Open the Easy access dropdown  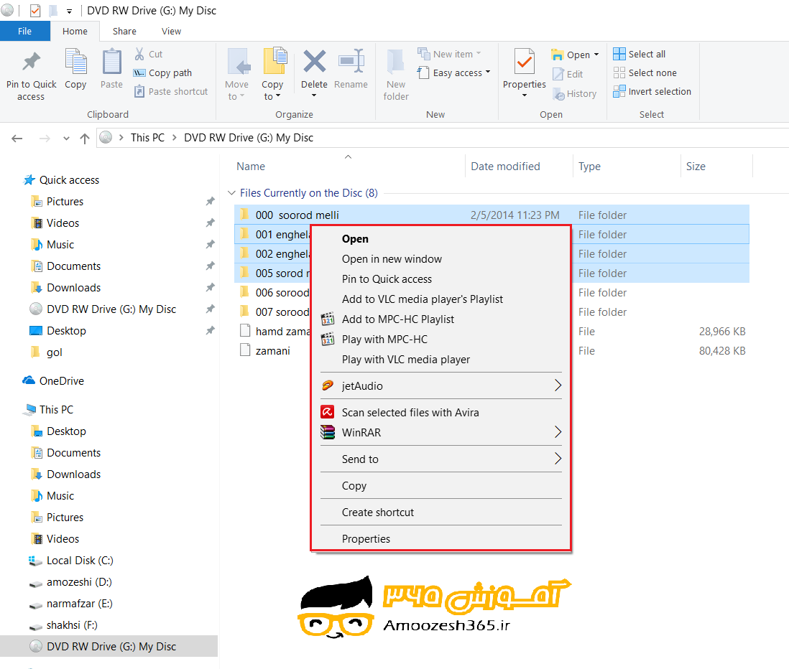tap(454, 73)
